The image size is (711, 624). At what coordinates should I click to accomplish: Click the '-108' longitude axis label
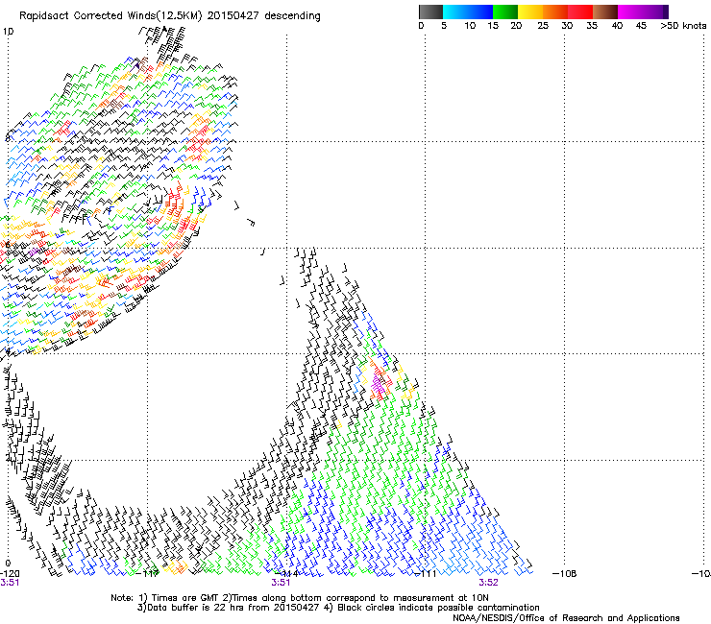pyautogui.click(x=565, y=574)
